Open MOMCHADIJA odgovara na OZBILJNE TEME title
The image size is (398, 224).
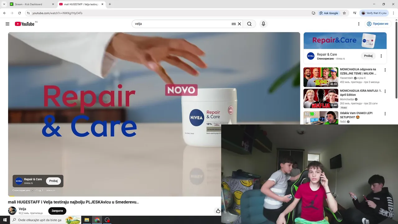pyautogui.click(x=358, y=72)
